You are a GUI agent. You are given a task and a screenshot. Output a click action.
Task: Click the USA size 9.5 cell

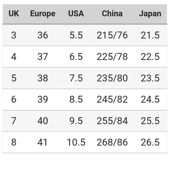(76, 121)
